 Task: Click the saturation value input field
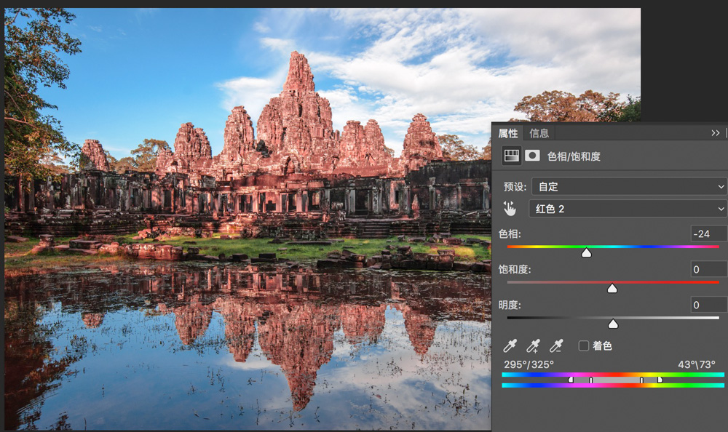tap(708, 269)
